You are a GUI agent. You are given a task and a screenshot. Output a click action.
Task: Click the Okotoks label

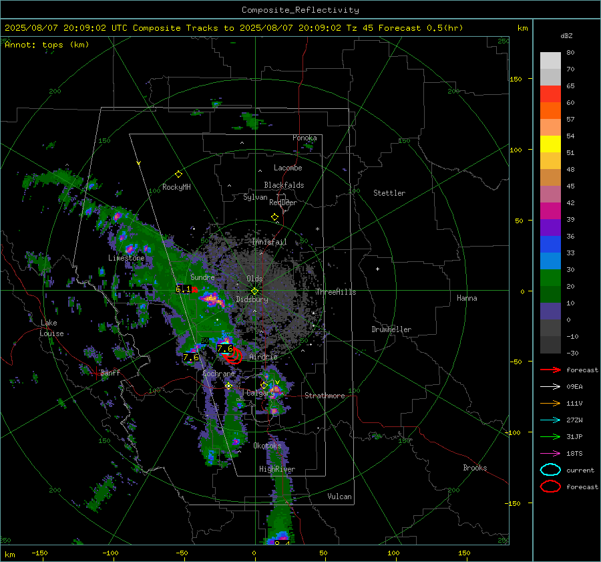pos(267,446)
